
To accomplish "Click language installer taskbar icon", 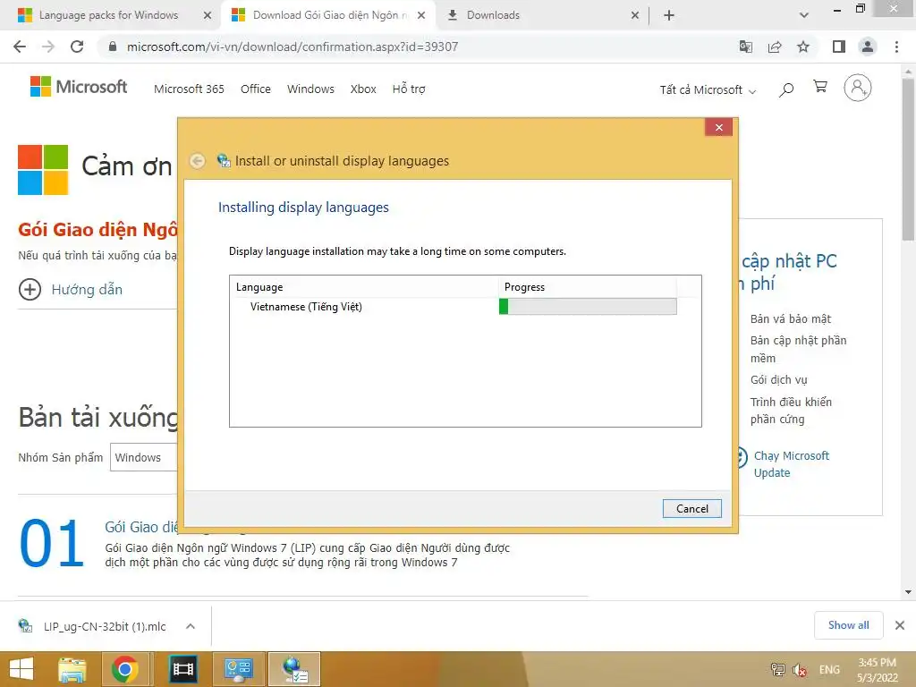I will click(x=293, y=669).
